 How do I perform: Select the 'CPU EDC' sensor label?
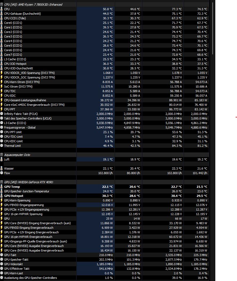(x=10, y=96)
